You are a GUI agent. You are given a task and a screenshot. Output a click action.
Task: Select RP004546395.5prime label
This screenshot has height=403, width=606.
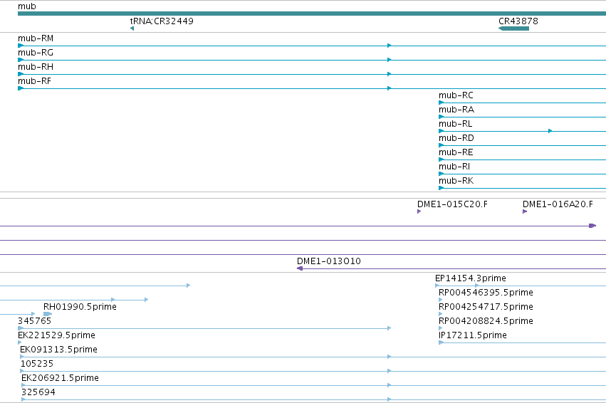coord(486,293)
